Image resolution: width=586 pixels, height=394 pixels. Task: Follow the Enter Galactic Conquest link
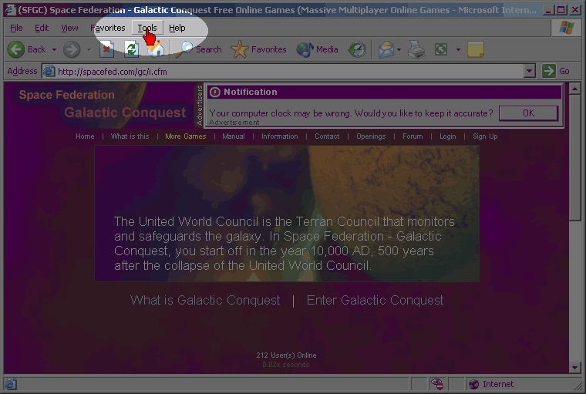(x=375, y=300)
